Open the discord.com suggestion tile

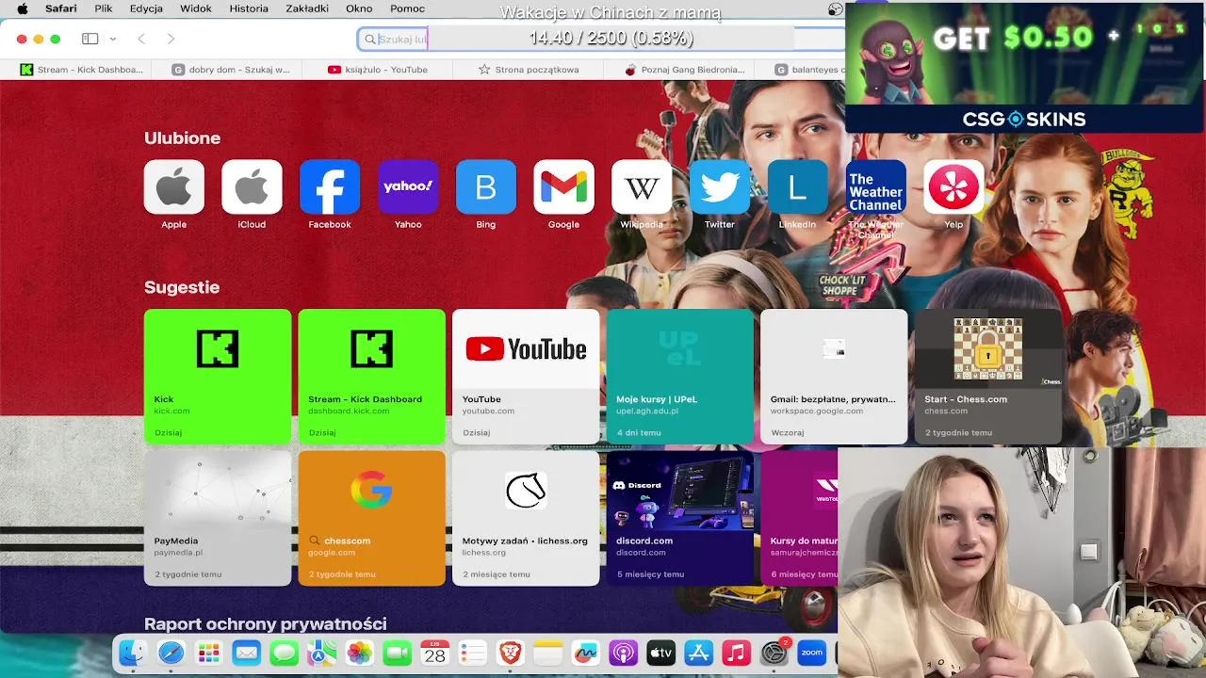coord(680,518)
